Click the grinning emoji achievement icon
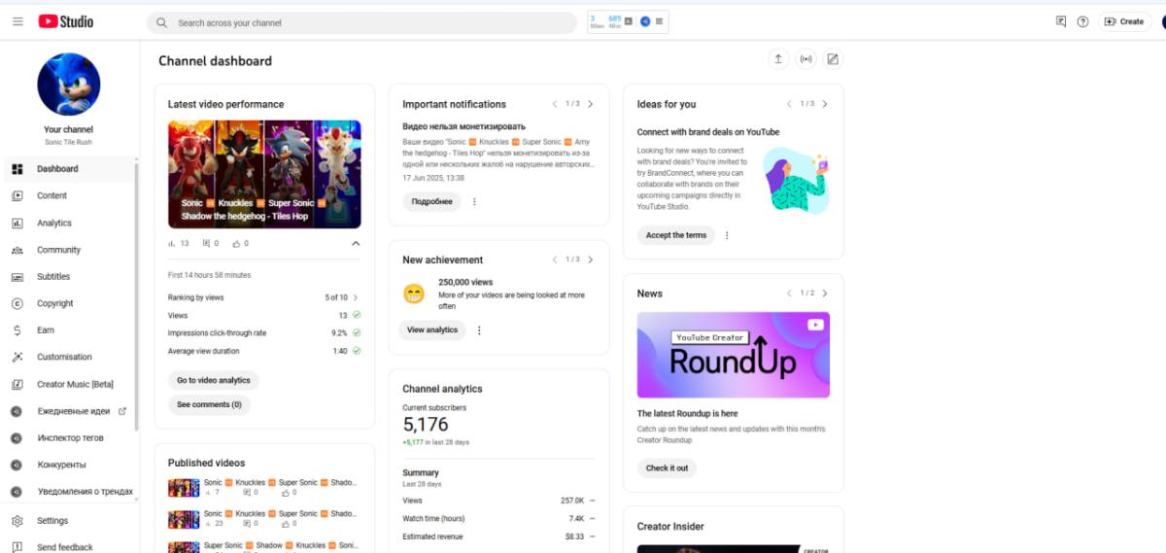 414,294
